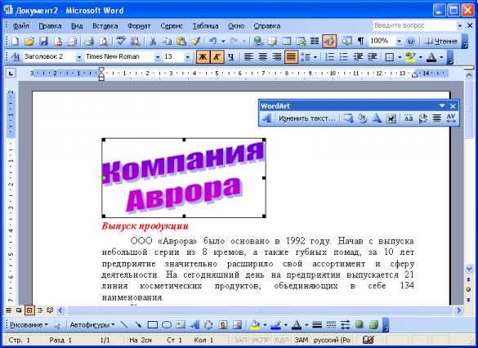Viewport: 478px width, 348px height.
Task: Print the document using the printer icon
Action: tap(89, 41)
